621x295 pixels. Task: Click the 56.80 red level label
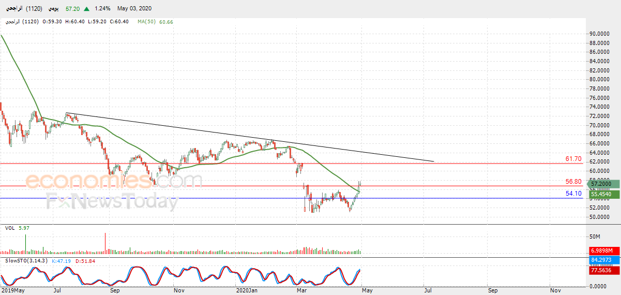point(573,182)
